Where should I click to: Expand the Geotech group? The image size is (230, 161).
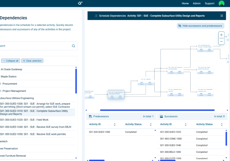tap(37, 141)
